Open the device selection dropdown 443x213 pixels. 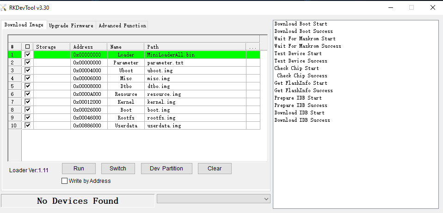(214, 199)
